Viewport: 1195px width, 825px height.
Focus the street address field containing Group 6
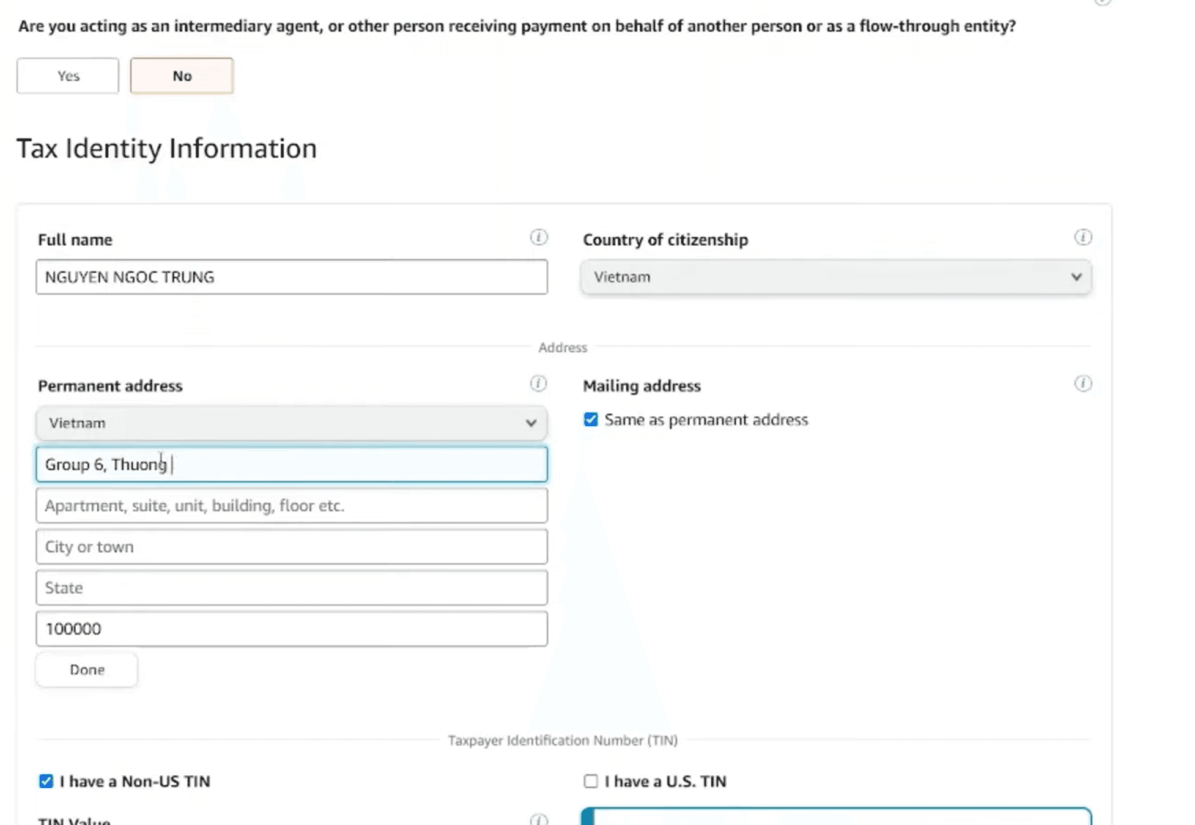pos(291,465)
